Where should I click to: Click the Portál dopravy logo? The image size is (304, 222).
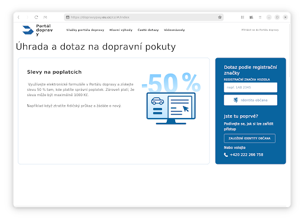pyautogui.click(x=37, y=30)
